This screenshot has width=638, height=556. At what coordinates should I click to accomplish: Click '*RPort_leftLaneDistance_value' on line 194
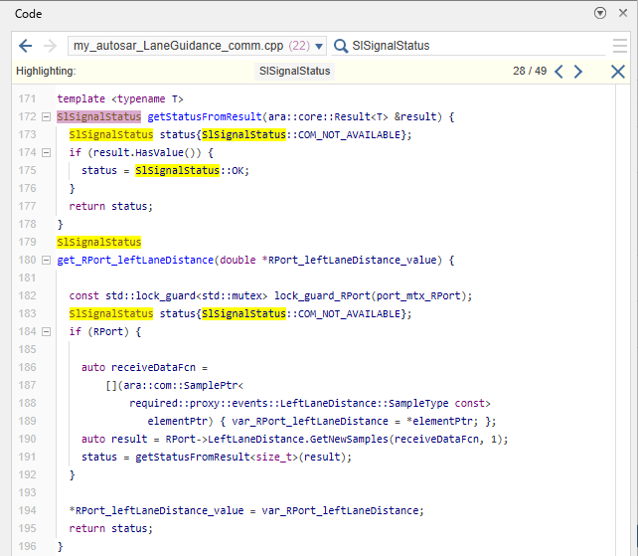pyautogui.click(x=156, y=511)
